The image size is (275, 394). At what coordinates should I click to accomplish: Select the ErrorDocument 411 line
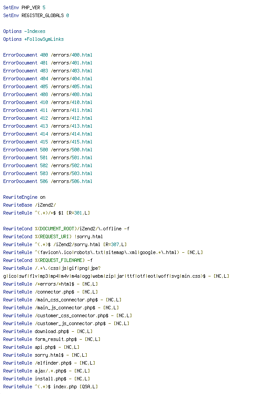coord(48,110)
